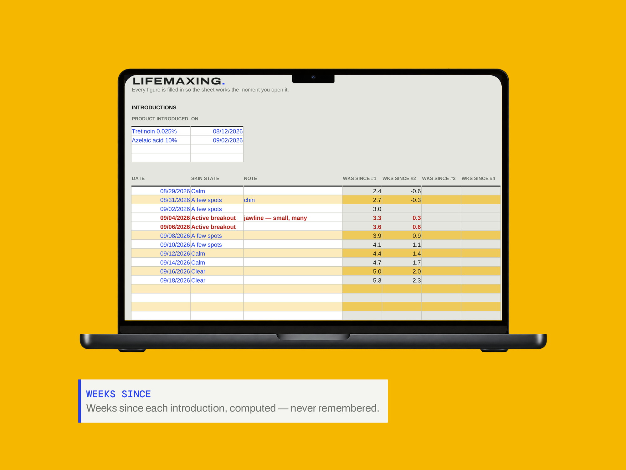This screenshot has height=470, width=626.
Task: Select the 08/31/2026 date cell
Action: 161,200
